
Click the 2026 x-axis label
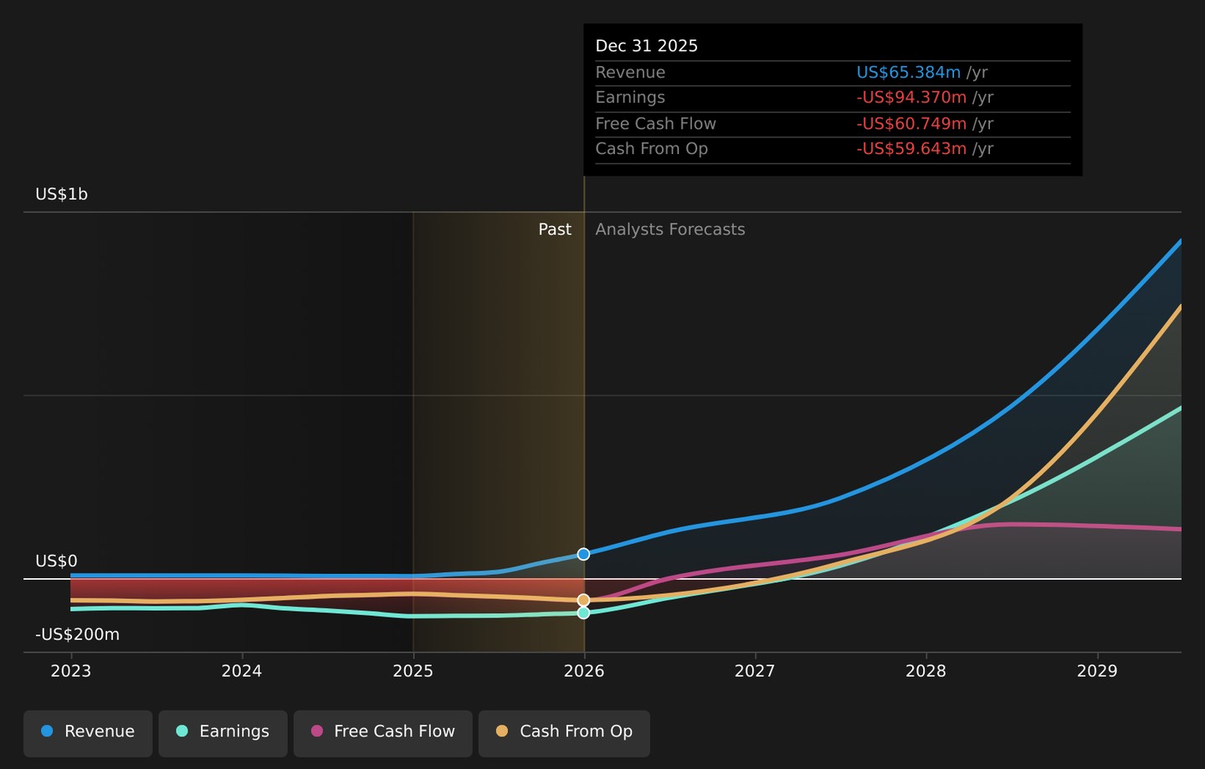pyautogui.click(x=584, y=671)
